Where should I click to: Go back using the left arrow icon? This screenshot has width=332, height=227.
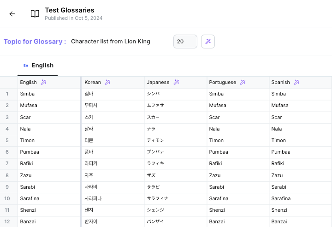12,14
